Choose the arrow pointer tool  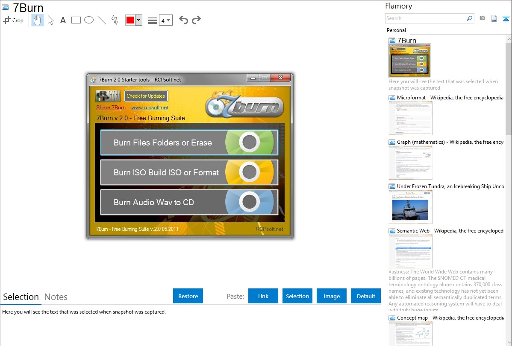point(50,20)
